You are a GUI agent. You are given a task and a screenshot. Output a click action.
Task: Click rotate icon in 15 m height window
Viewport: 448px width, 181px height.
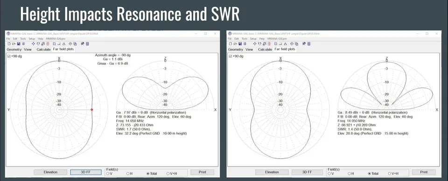tap(260, 44)
